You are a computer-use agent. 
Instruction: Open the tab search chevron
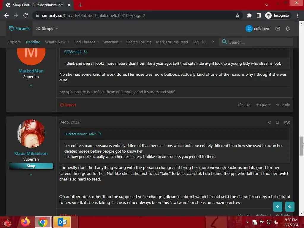tap(267, 5)
